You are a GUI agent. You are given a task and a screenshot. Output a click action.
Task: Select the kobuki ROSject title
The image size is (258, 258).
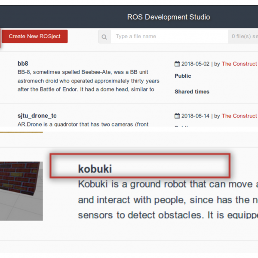(x=95, y=169)
